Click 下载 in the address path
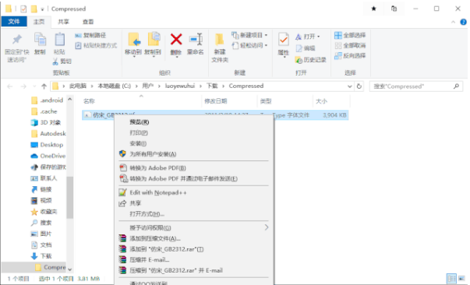Screen dimensions: 470x285 click(212, 86)
